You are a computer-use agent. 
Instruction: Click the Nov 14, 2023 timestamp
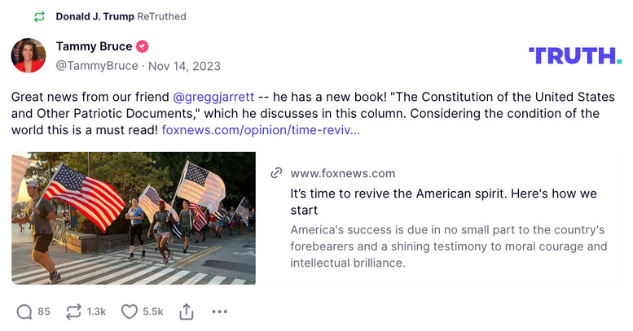(185, 65)
